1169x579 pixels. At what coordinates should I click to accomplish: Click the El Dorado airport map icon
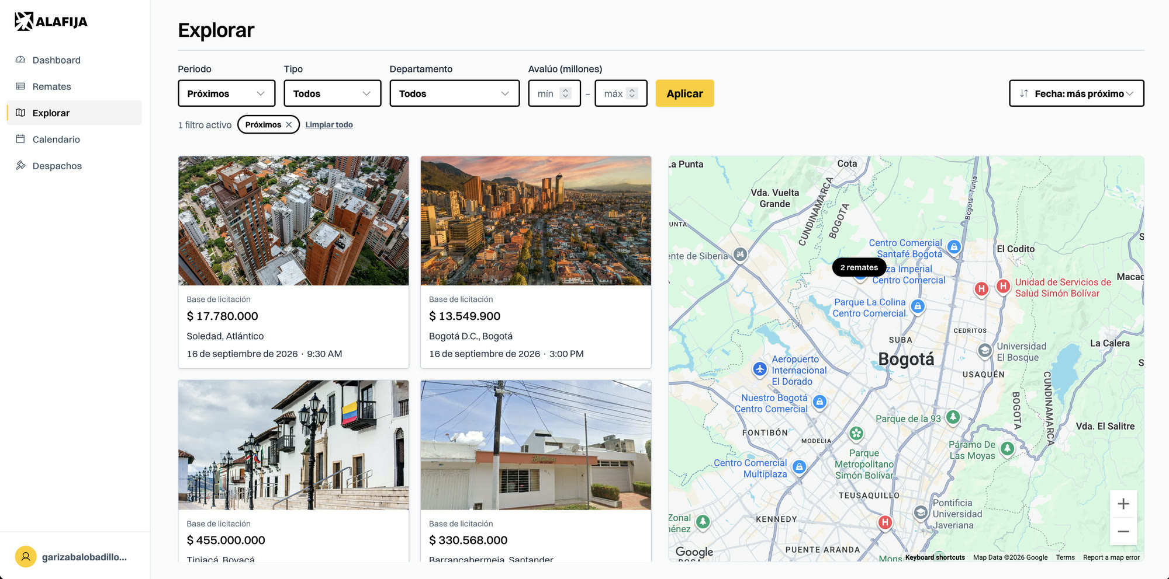(x=760, y=369)
